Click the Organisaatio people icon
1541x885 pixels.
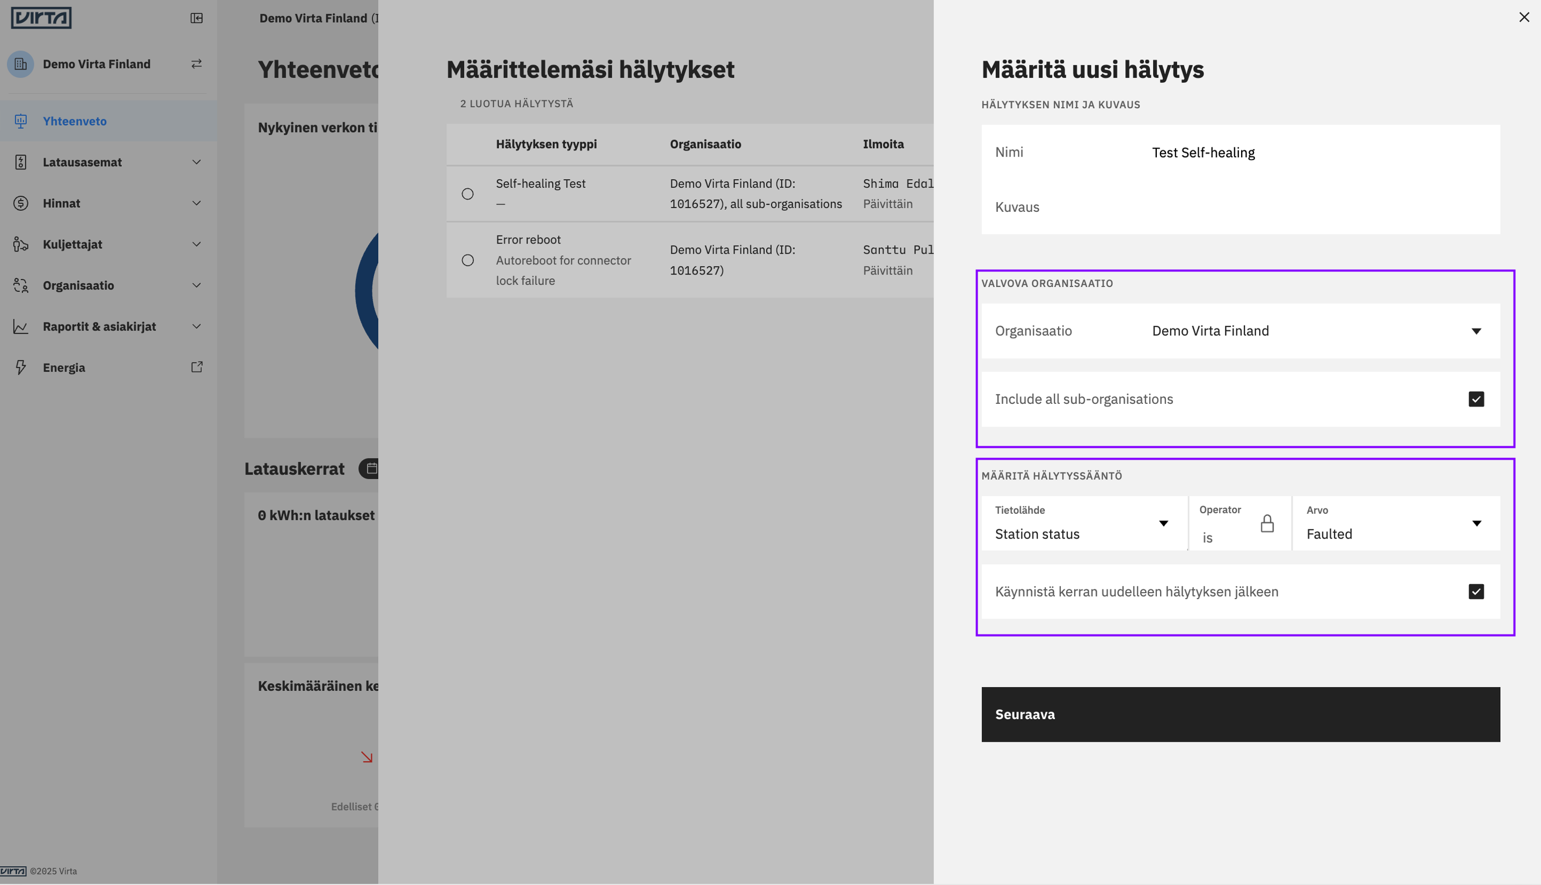point(21,285)
